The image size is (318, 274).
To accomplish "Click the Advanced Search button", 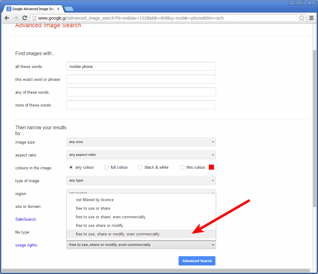I will (x=197, y=261).
